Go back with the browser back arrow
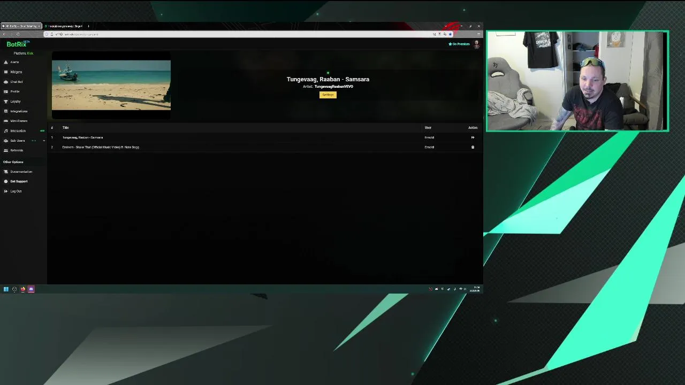 pyautogui.click(x=4, y=34)
